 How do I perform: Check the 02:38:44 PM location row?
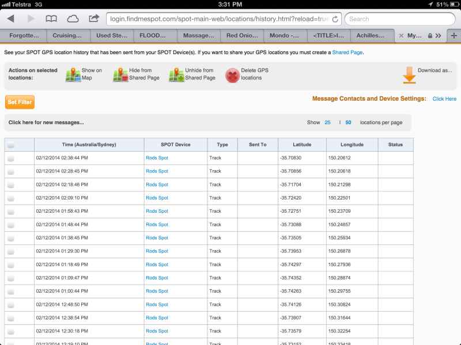(x=11, y=158)
